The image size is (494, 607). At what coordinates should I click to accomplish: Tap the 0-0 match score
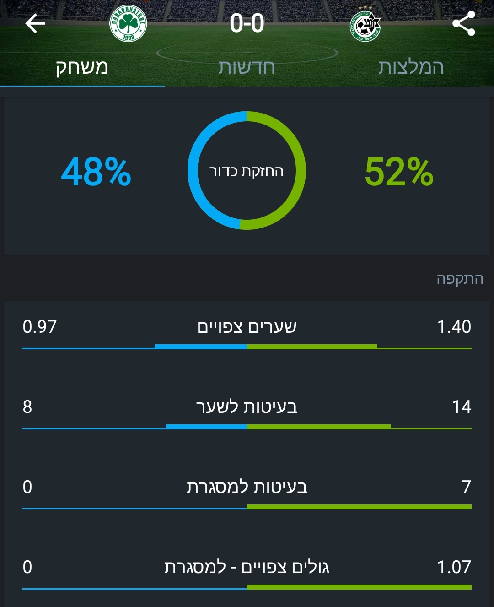tap(247, 23)
